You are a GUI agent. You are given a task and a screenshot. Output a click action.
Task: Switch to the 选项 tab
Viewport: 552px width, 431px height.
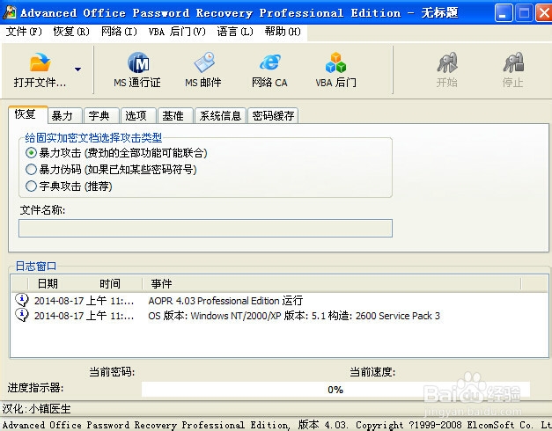(x=139, y=116)
